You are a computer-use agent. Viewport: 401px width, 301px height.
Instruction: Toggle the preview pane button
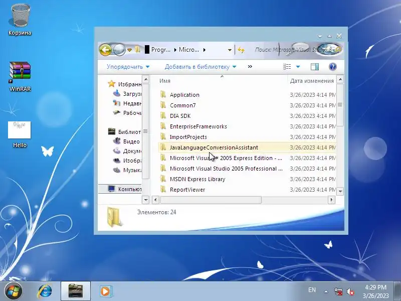(x=315, y=67)
